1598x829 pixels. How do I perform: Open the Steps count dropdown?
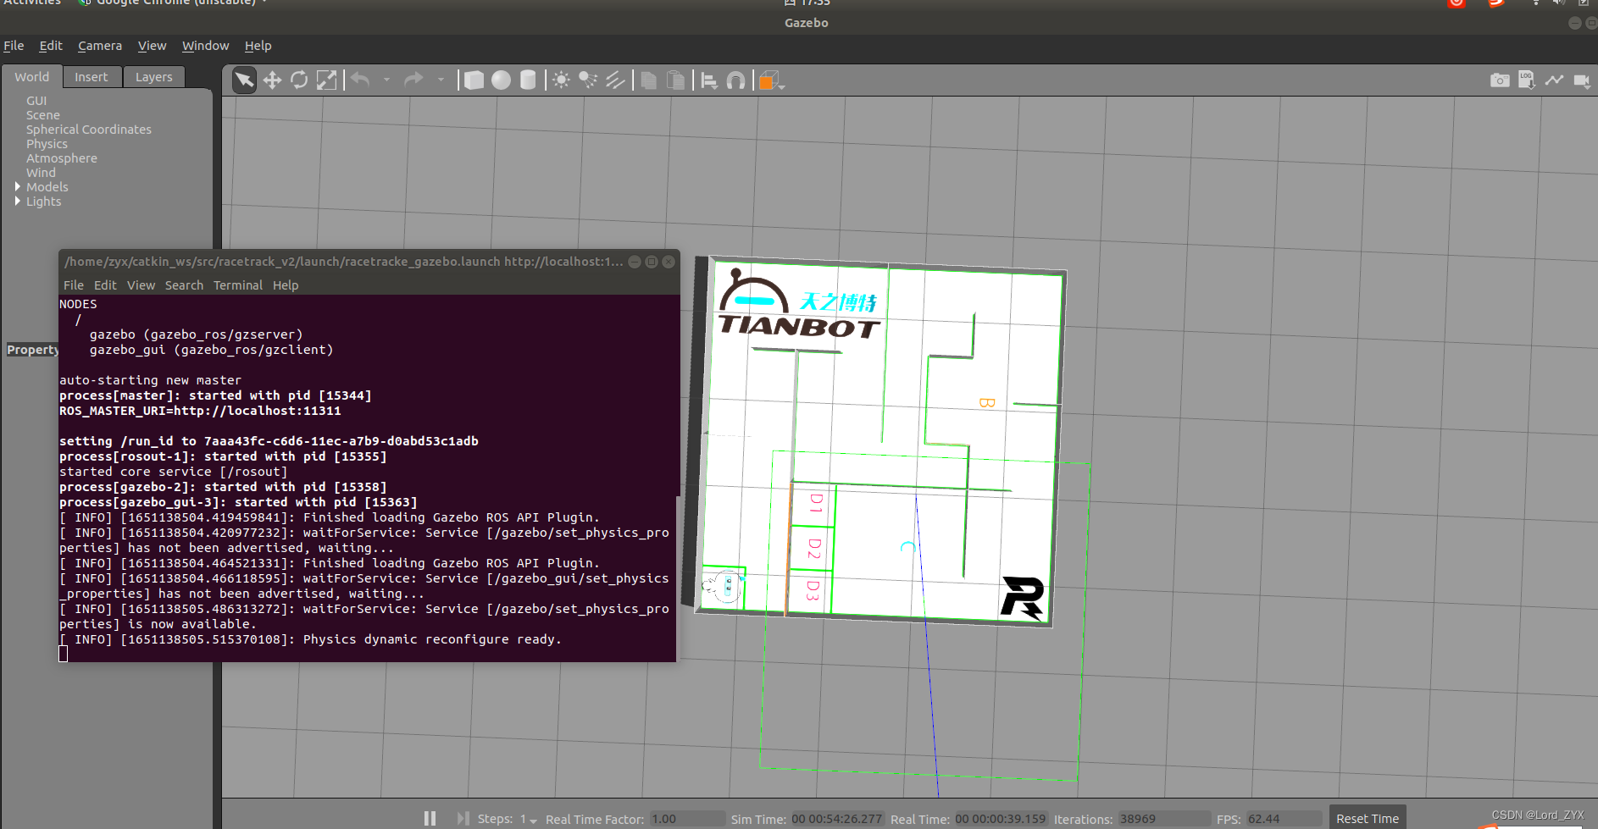(x=532, y=821)
